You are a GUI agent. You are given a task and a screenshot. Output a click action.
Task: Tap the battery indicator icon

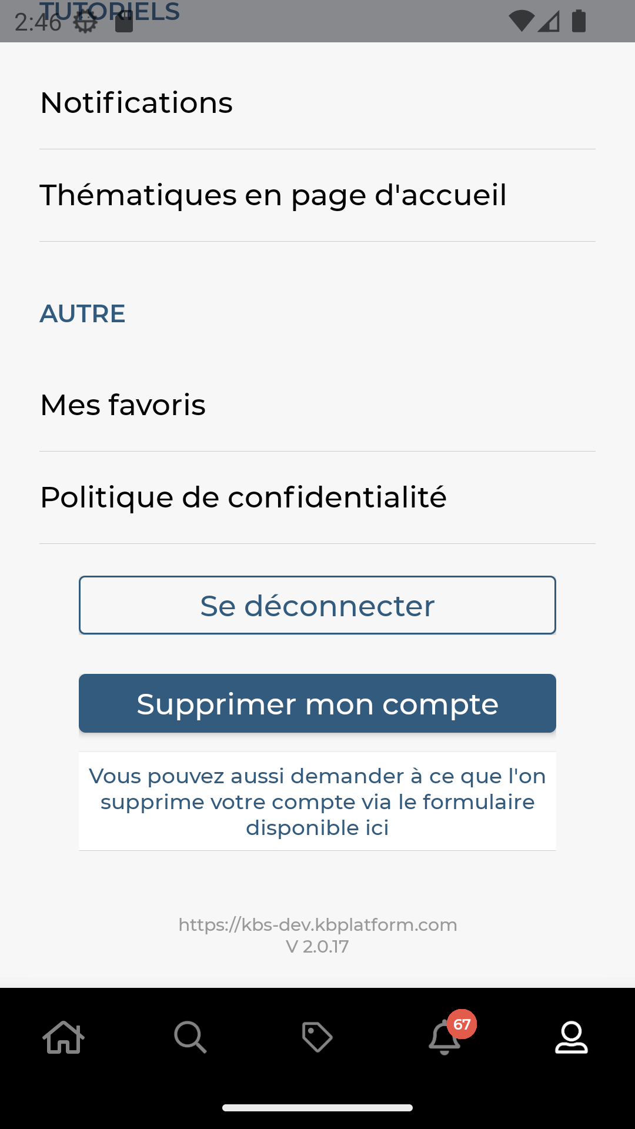pos(579,22)
